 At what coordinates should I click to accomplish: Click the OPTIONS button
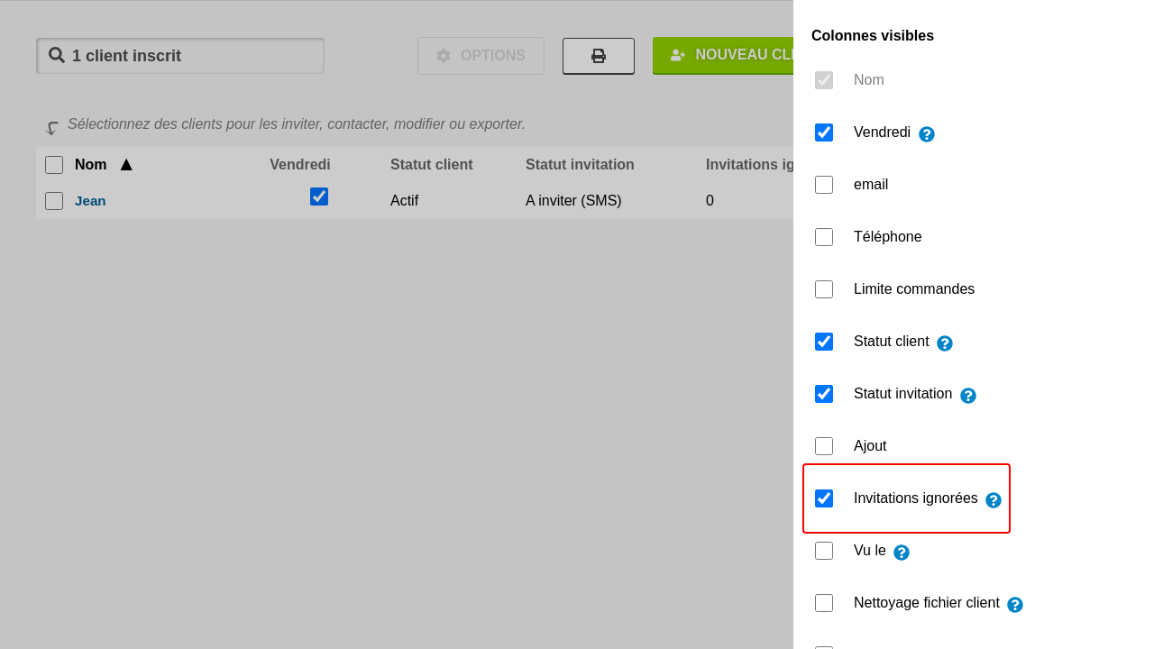tap(481, 56)
